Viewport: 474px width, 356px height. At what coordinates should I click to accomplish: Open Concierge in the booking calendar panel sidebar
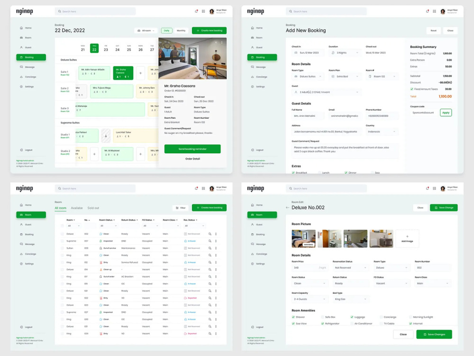[28, 77]
